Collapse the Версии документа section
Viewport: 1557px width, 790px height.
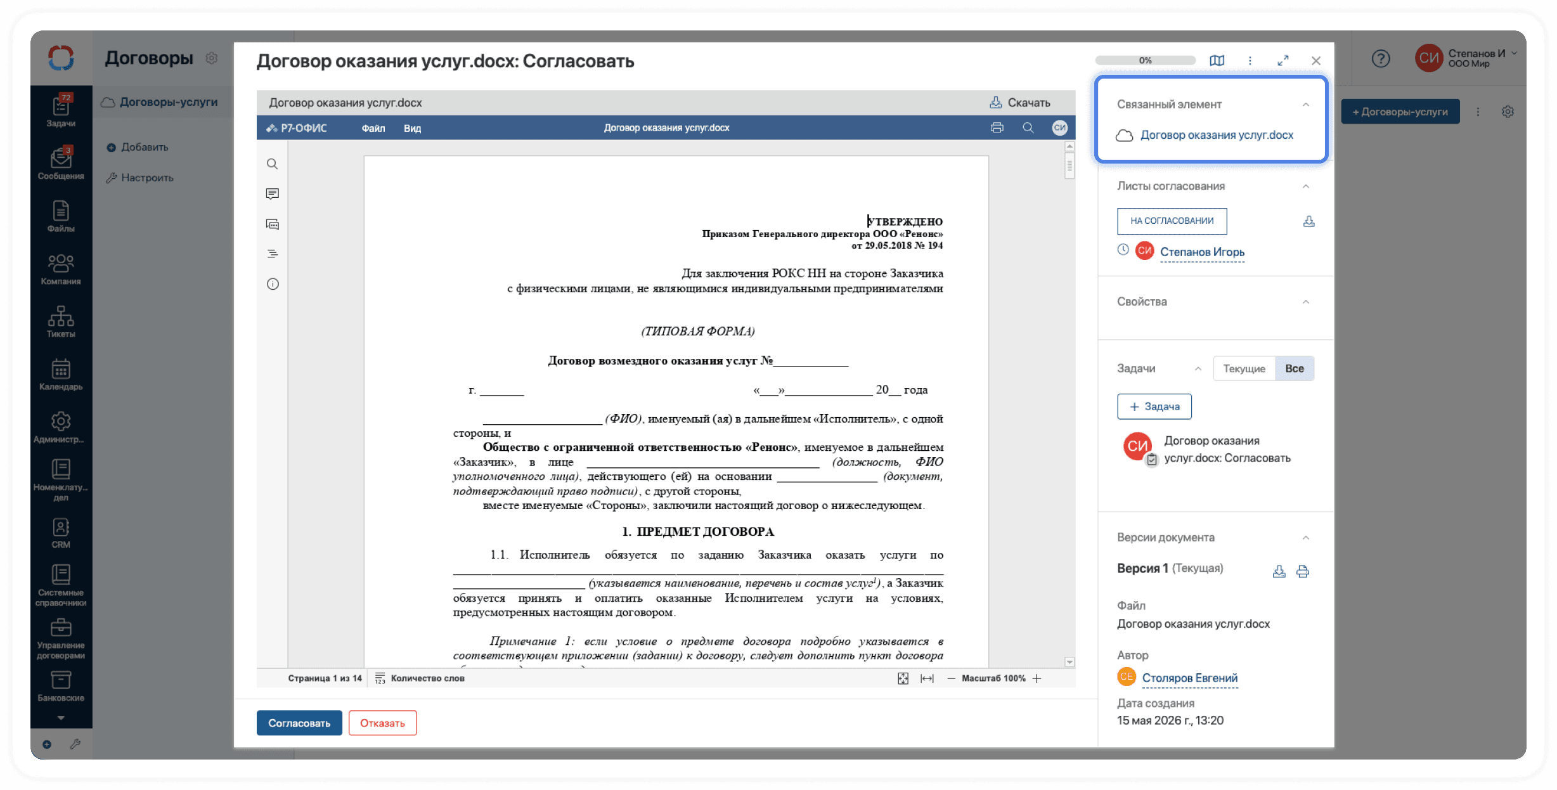pos(1306,538)
